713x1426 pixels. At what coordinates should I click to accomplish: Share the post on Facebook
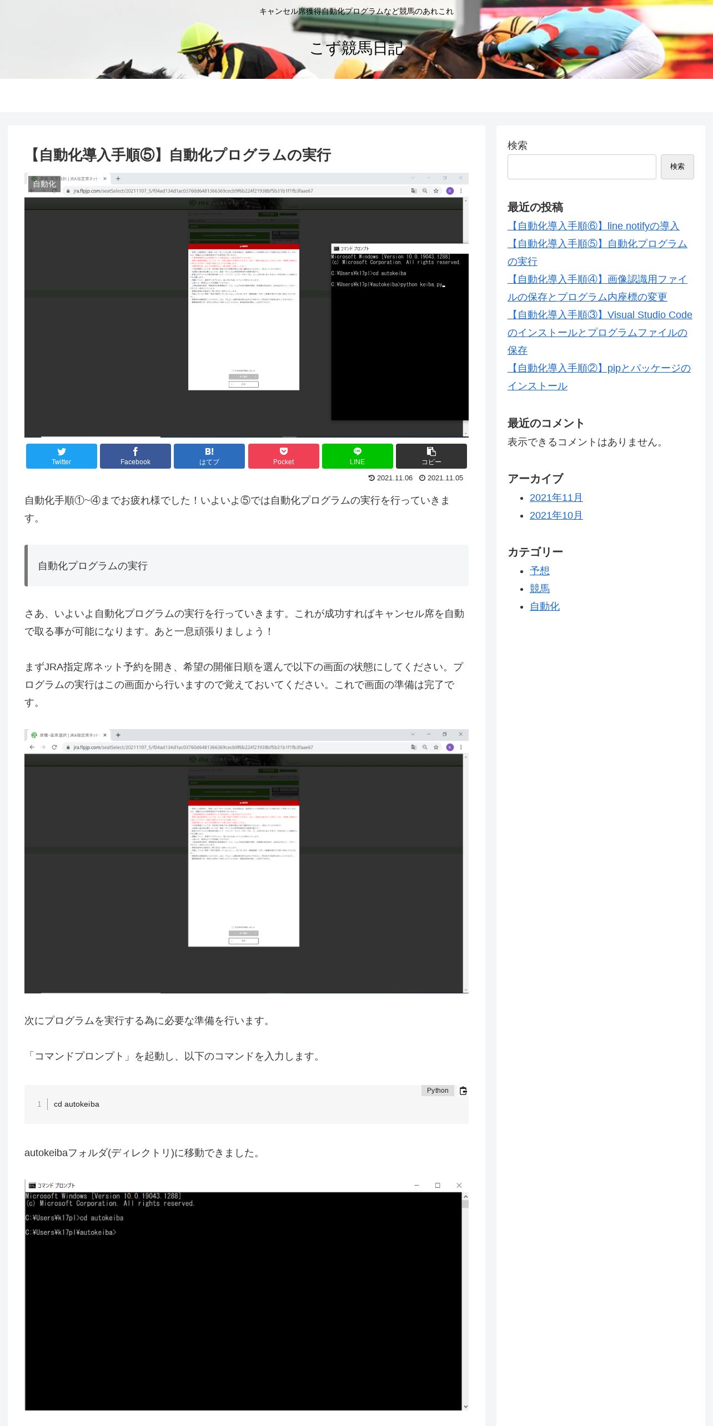tap(135, 456)
